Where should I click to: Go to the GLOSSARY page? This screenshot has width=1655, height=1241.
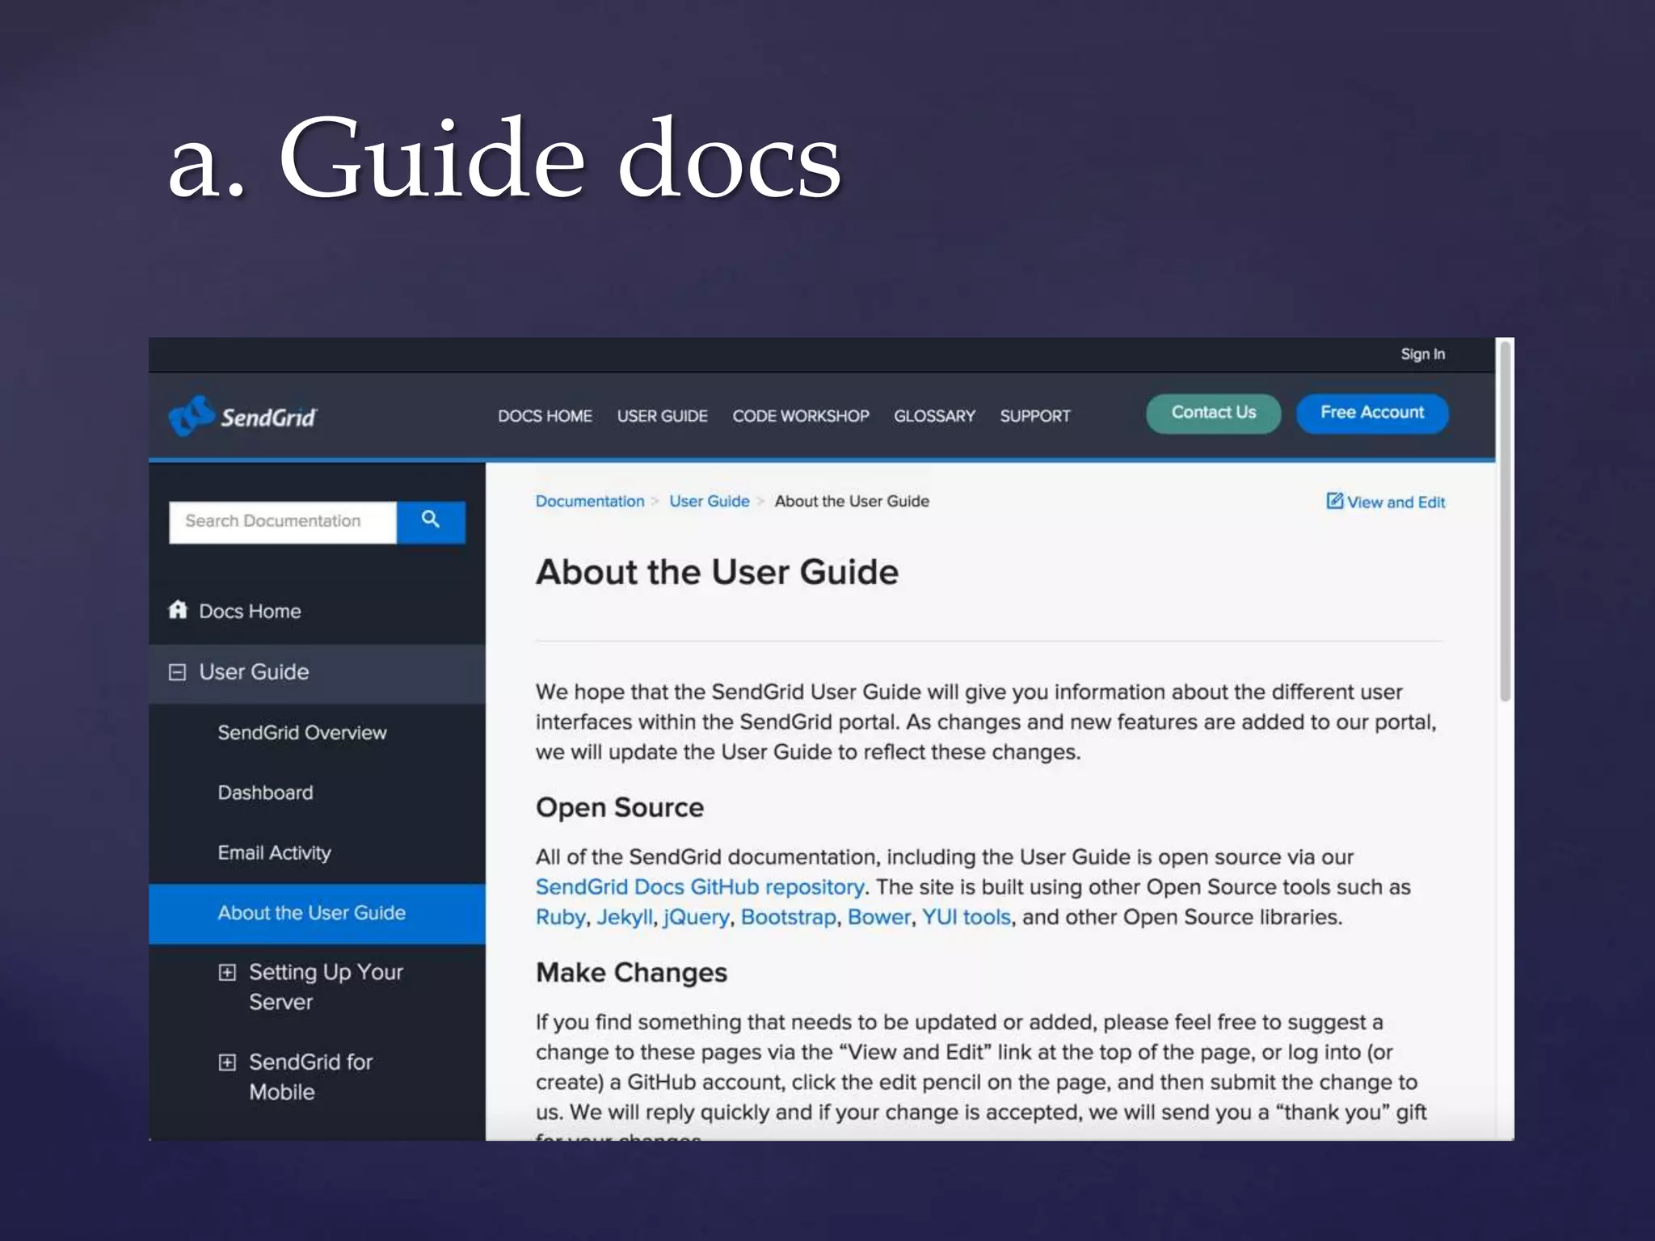tap(934, 416)
